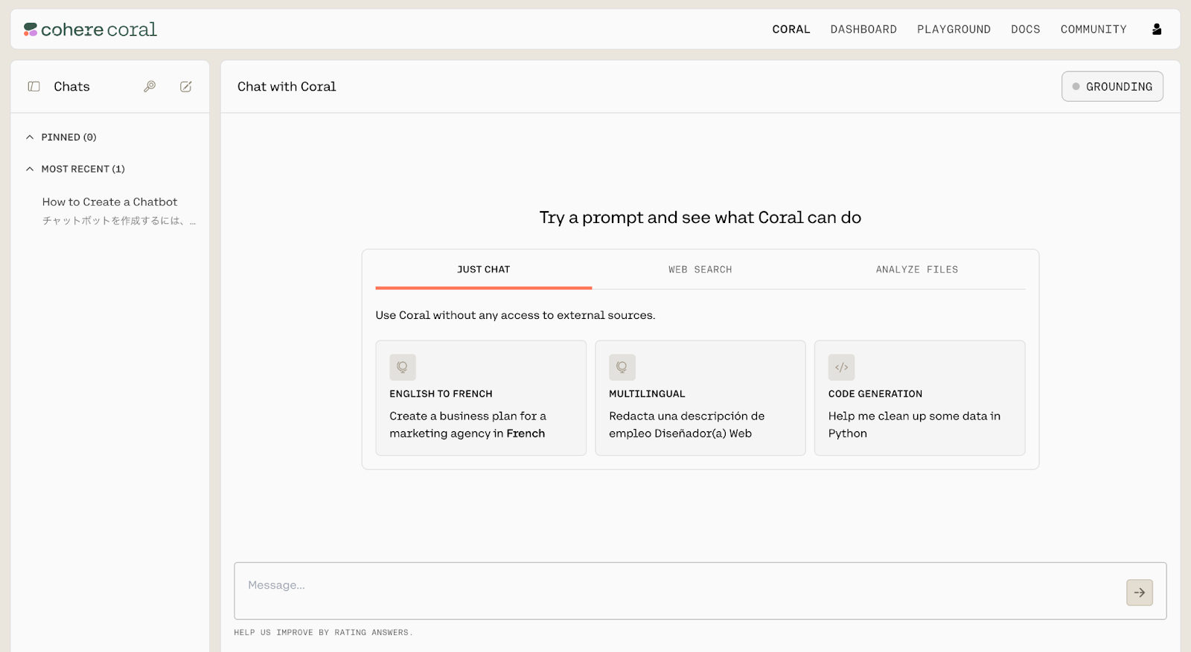
Task: Click the Cohere Coral logo
Action: (90, 30)
